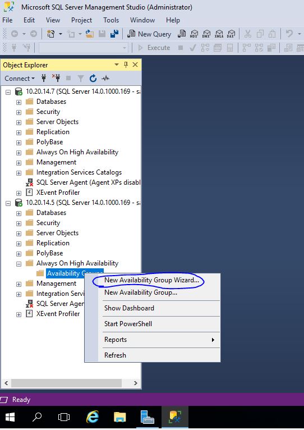Click the Parse checkmark icon
The image size is (304, 430).
(x=193, y=48)
